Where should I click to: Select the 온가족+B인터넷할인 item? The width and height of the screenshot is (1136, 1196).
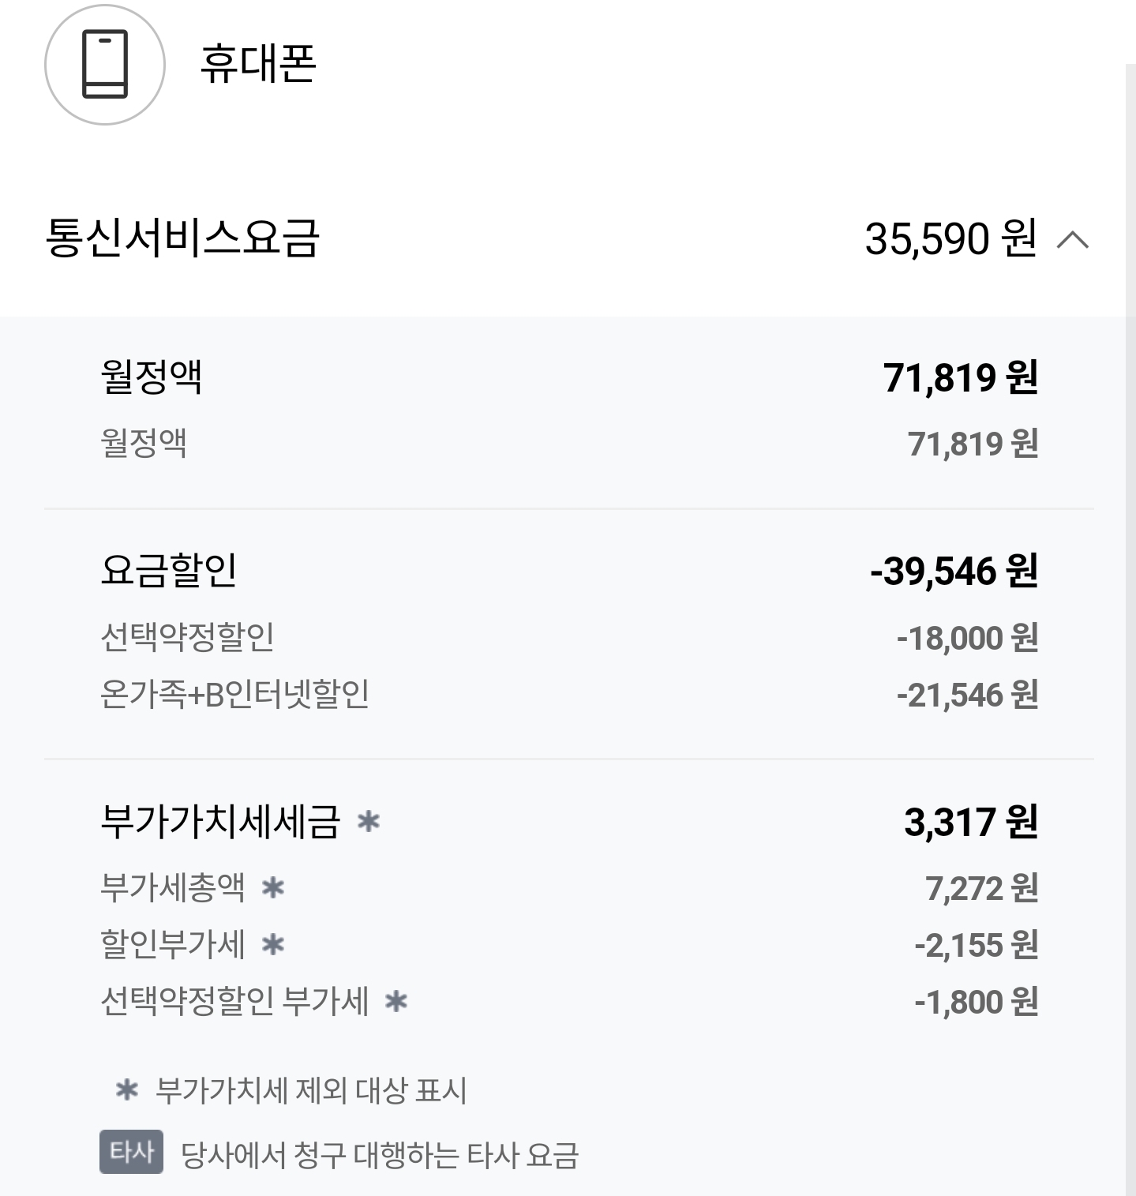(235, 695)
